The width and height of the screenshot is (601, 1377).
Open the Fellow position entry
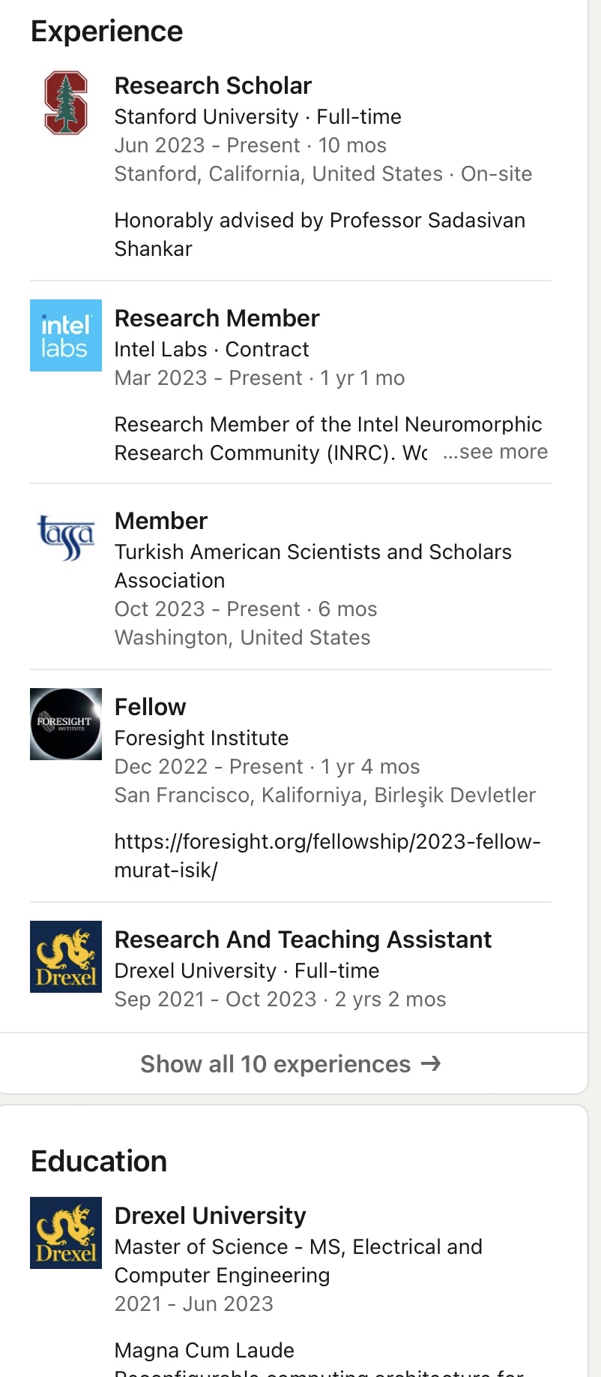pos(150,707)
